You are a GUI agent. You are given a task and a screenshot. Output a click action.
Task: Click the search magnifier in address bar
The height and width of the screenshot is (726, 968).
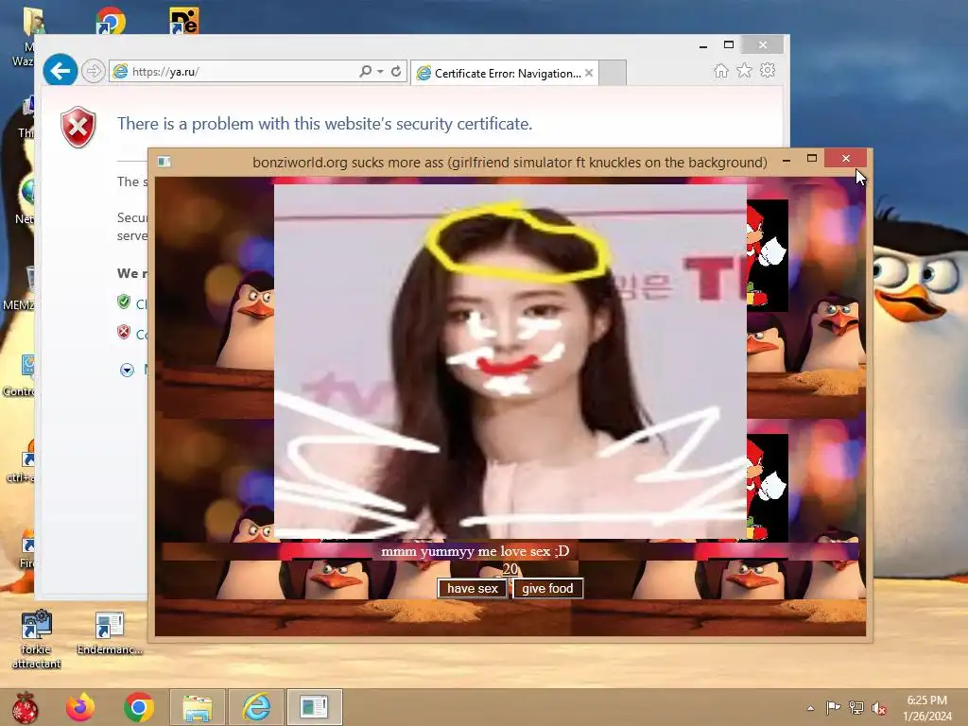click(x=366, y=72)
